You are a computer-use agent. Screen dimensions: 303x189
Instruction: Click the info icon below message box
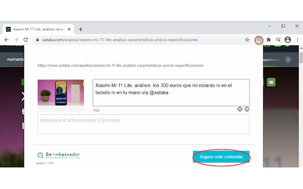[x=247, y=109]
